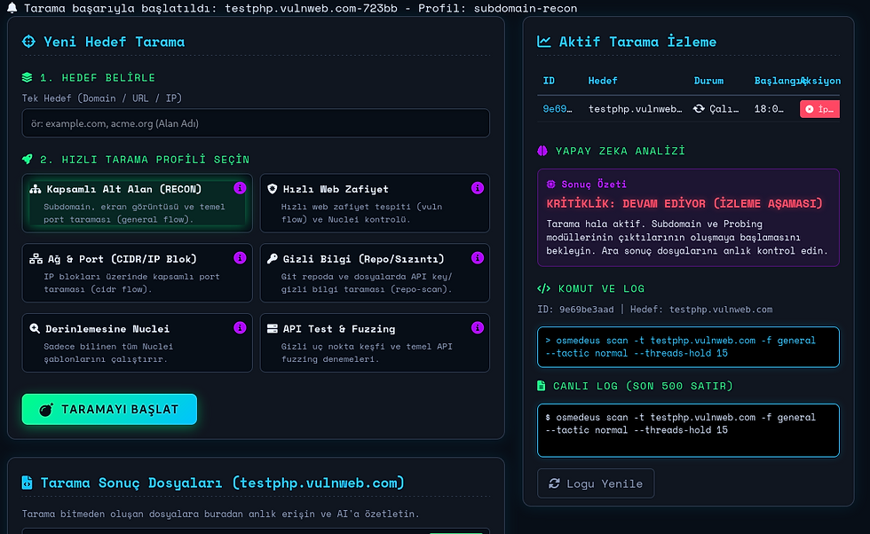Image resolution: width=870 pixels, height=534 pixels.
Task: Click the notification bell icon
Action: [x=12, y=7]
